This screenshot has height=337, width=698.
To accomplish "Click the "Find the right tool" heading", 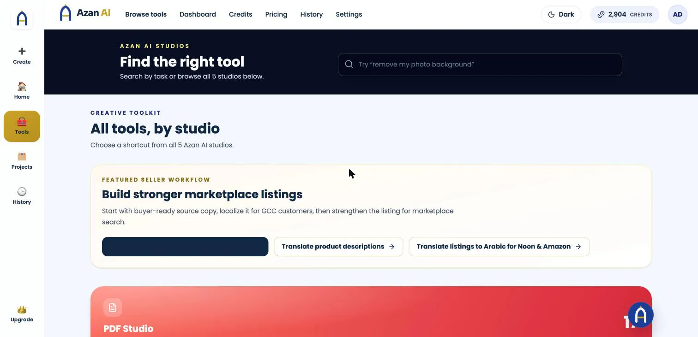I will click(182, 62).
